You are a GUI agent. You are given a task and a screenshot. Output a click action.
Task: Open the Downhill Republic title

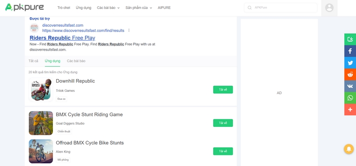[75, 81]
